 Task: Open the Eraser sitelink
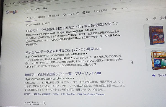tap(56, 94)
